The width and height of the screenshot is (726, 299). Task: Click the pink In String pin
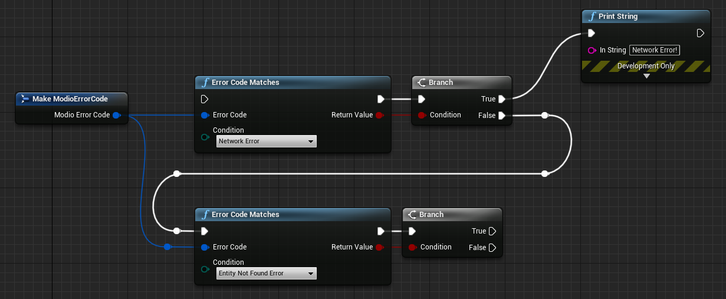(592, 50)
